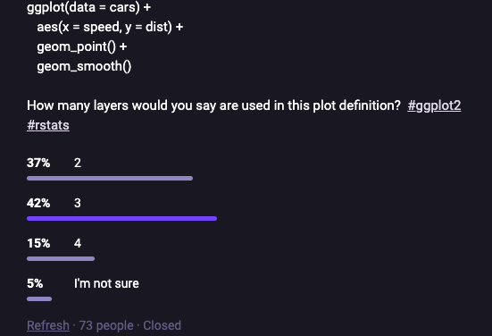This screenshot has height=336, width=492.
Task: Click the 37% percentage label
Action: click(x=38, y=163)
